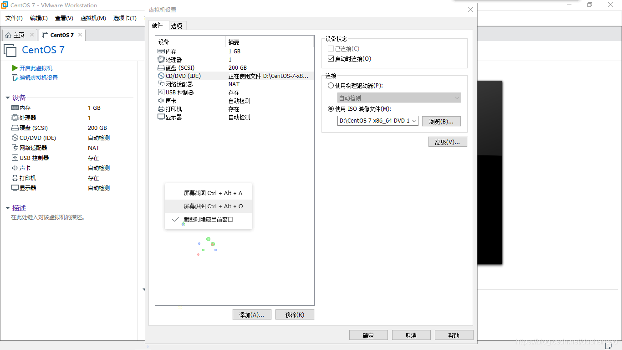Click printer icon in main window sidebar

click(15, 178)
